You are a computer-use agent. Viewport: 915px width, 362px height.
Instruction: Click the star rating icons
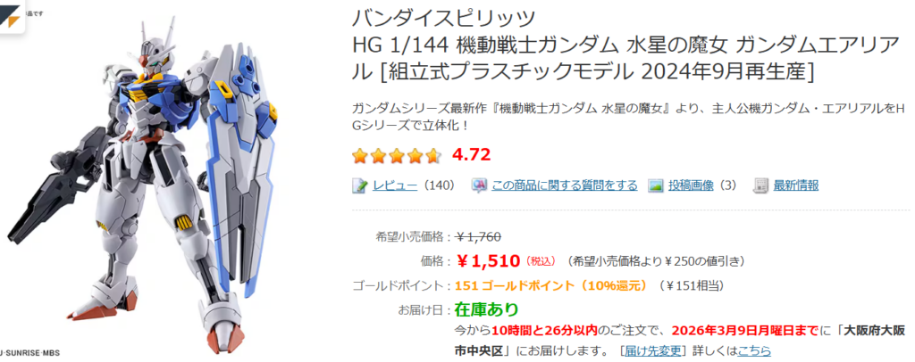pyautogui.click(x=397, y=155)
